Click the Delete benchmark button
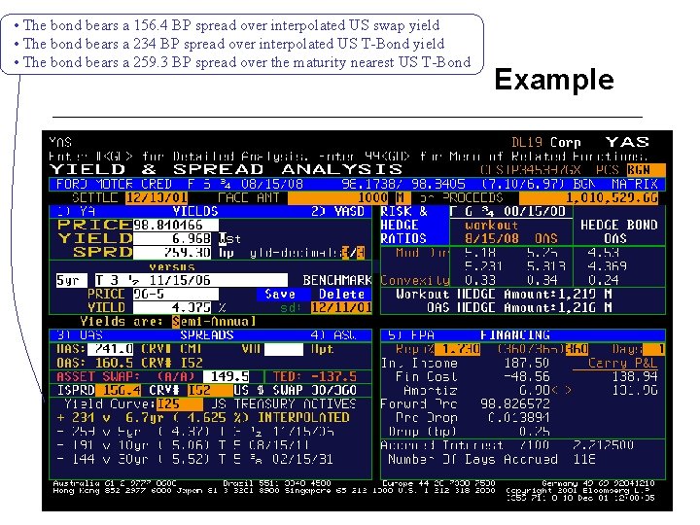Image resolution: width=700 pixels, height=525 pixels. (x=341, y=295)
